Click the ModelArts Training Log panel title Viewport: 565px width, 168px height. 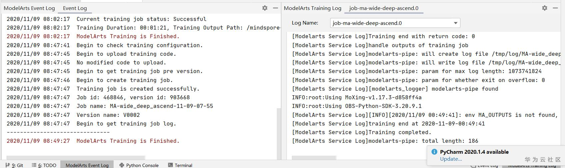coord(312,8)
